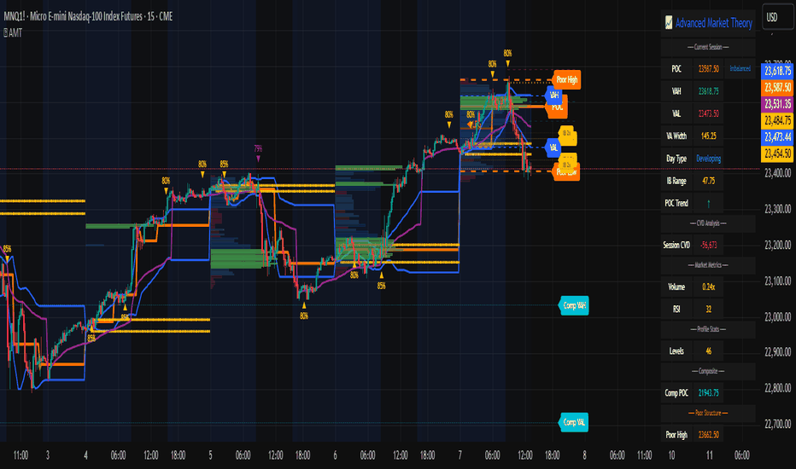Click the Advanced Market Theory chart icon
This screenshot has width=796, height=469.
point(669,22)
